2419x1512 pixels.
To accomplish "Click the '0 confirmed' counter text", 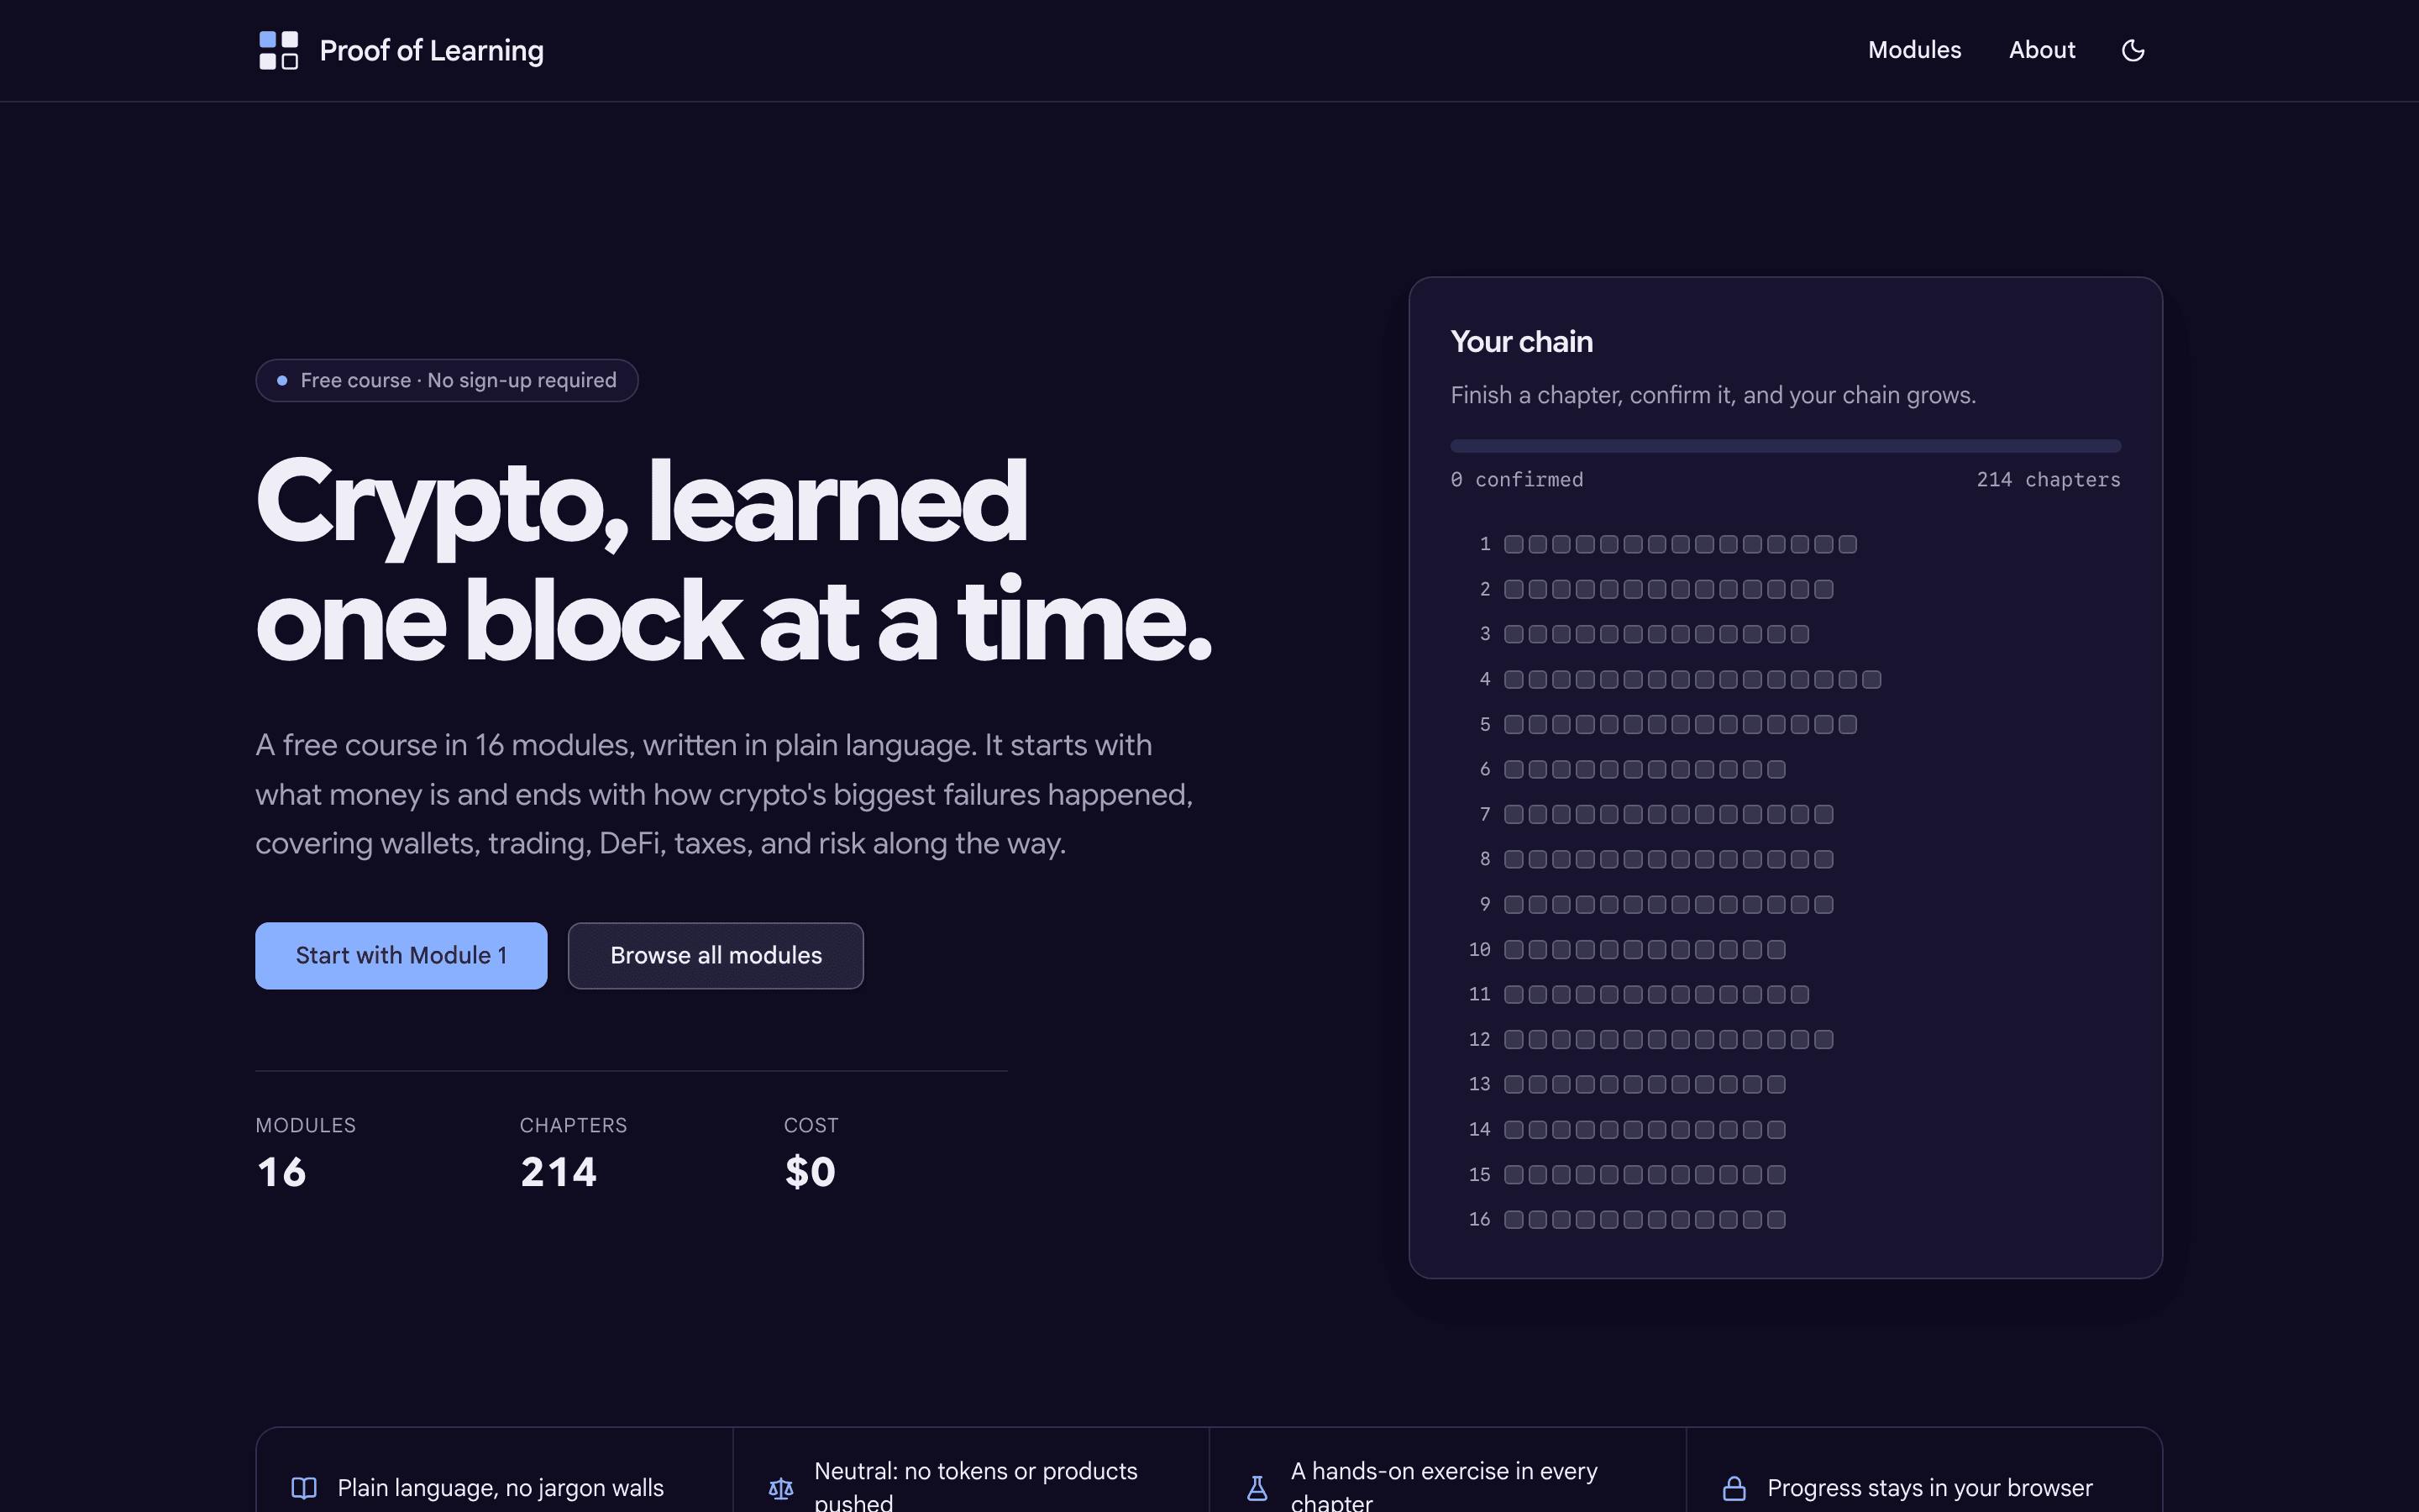I will (1516, 480).
